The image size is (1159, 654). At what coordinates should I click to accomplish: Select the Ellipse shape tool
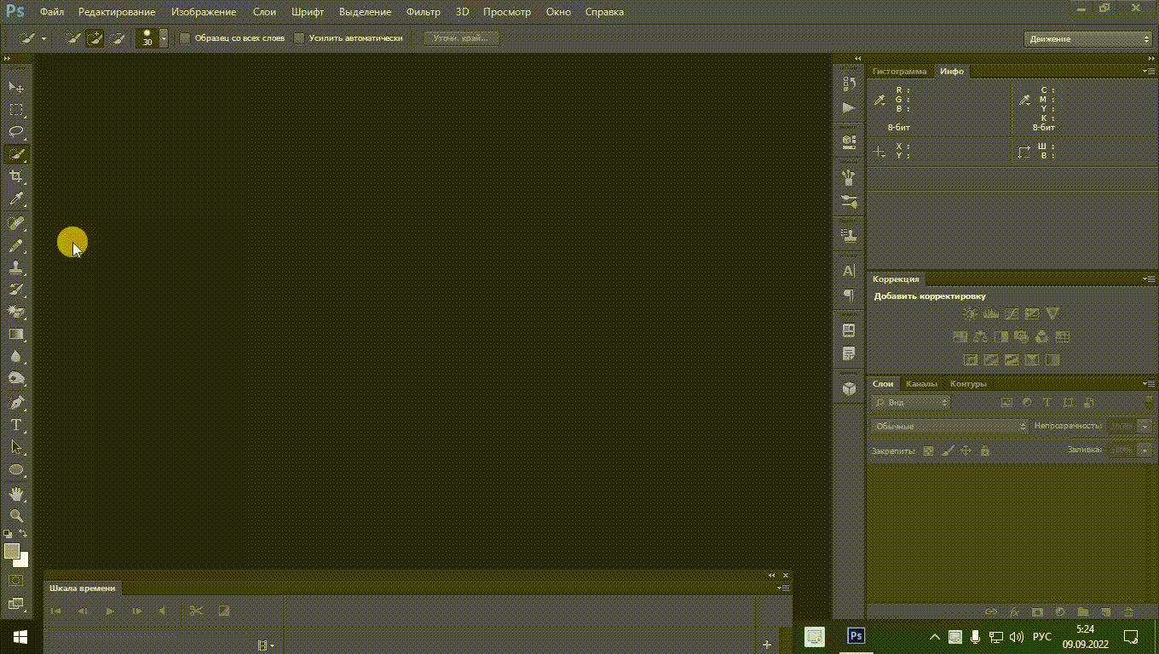click(16, 469)
